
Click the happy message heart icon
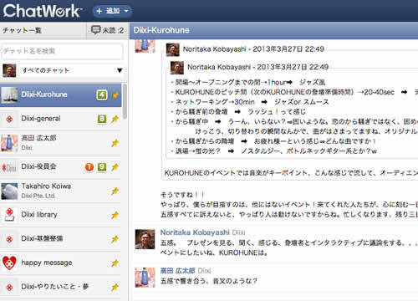(x=9, y=263)
